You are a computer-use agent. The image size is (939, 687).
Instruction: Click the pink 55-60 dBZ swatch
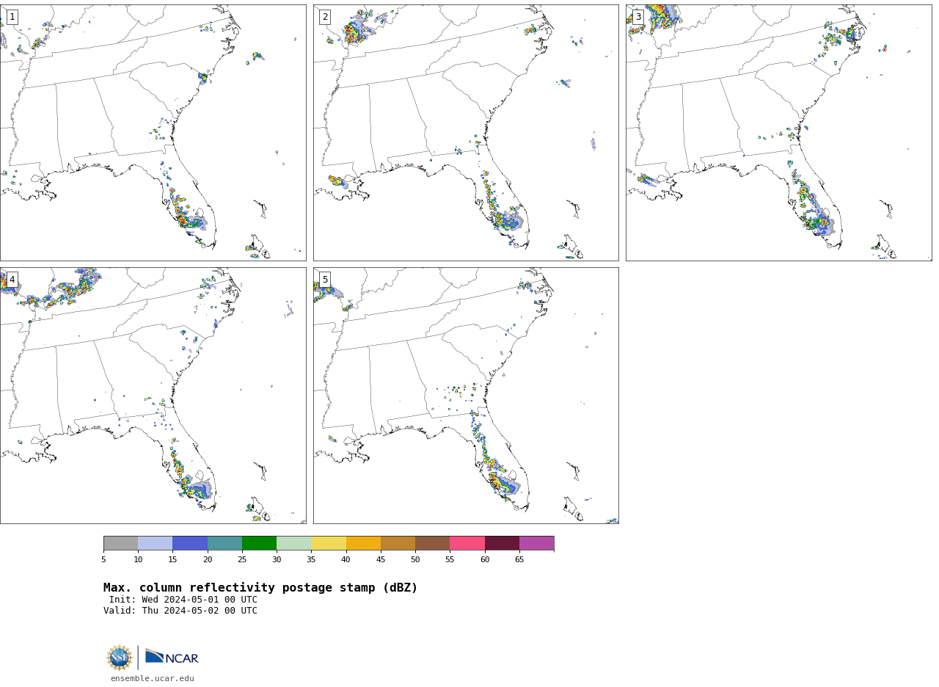click(467, 543)
